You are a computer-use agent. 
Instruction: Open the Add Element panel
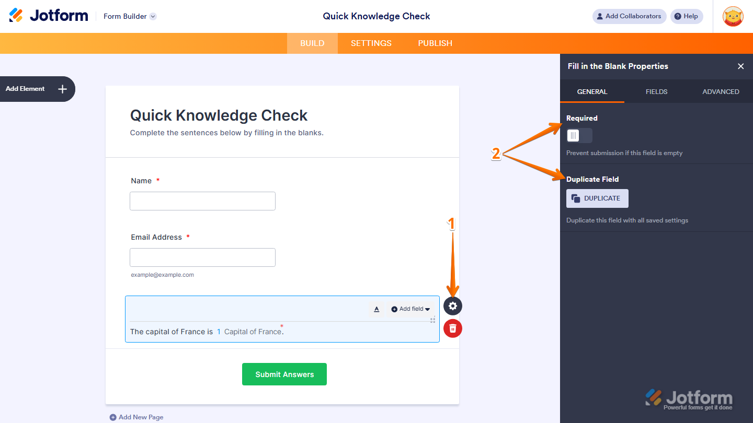[37, 89]
